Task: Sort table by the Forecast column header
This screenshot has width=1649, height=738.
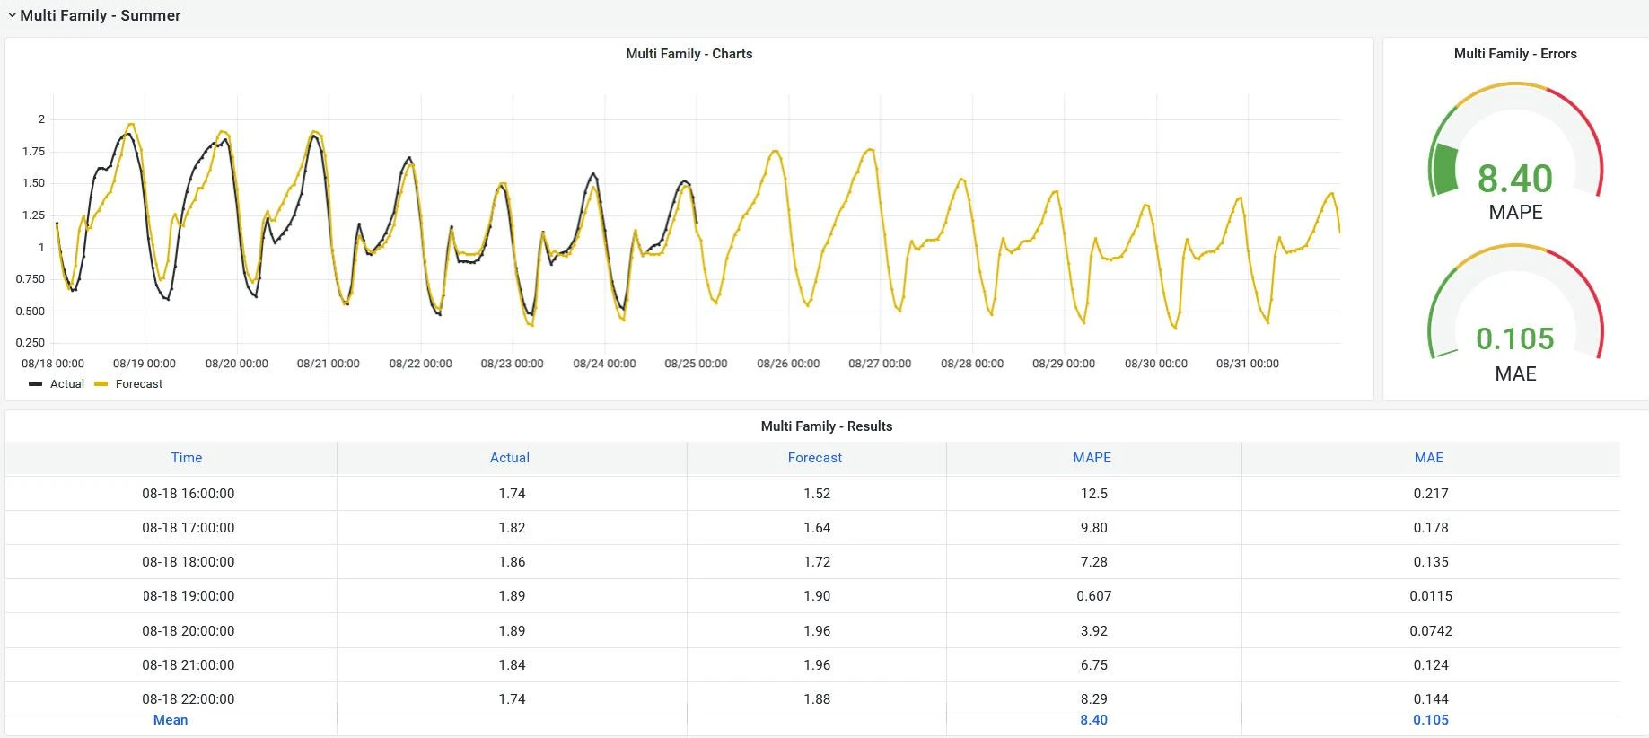Action: 815,458
